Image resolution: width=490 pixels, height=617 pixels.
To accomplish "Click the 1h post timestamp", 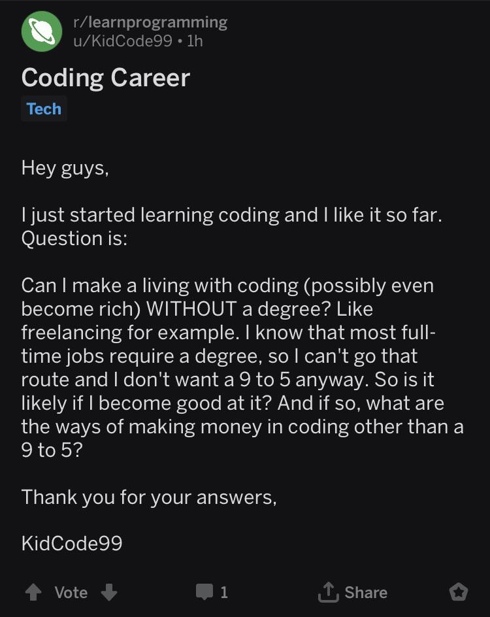I will [x=195, y=41].
